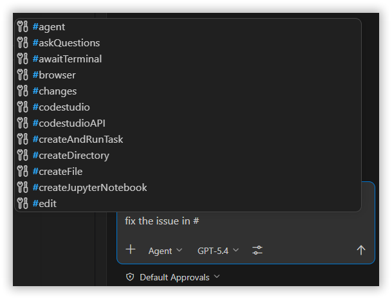Open the GPT-5.4 model picker
This screenshot has height=299, width=392.
pos(218,251)
